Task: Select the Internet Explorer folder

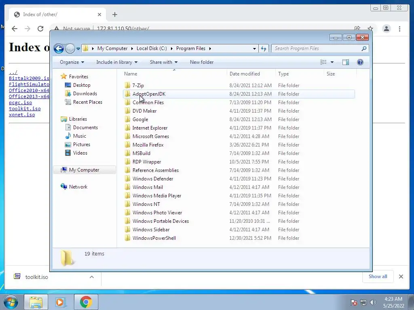Action: coord(239,128)
